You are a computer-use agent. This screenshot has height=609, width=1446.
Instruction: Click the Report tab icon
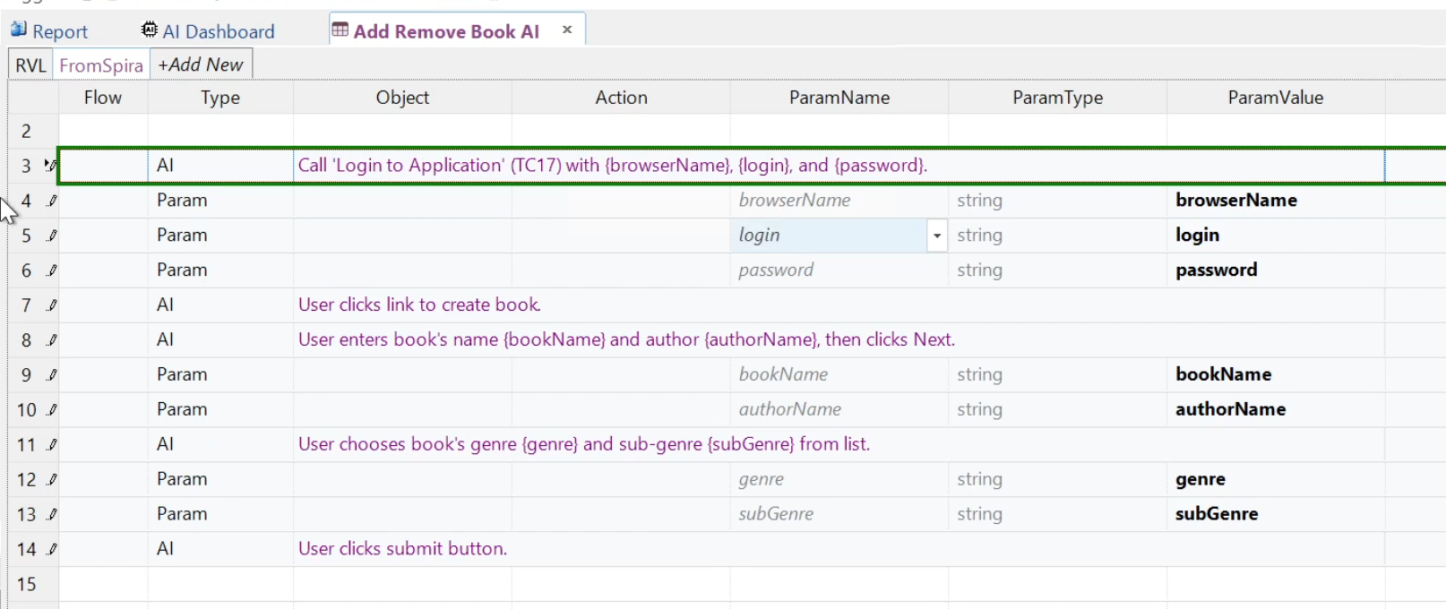coord(18,30)
